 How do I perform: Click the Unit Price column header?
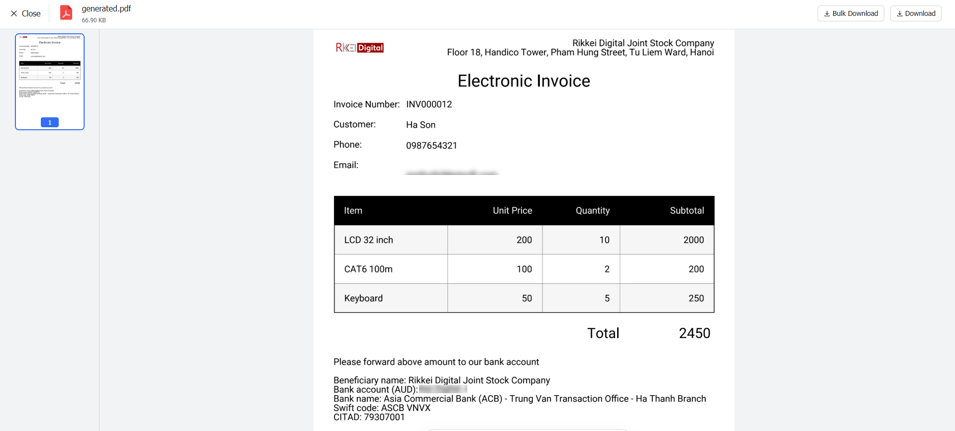click(x=512, y=211)
